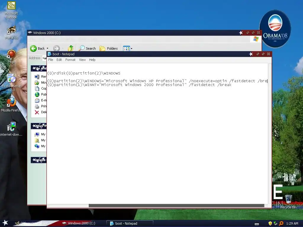Switch to boot - Notepad taskbar button
Screen dimensions: 303x227
pos(130,223)
